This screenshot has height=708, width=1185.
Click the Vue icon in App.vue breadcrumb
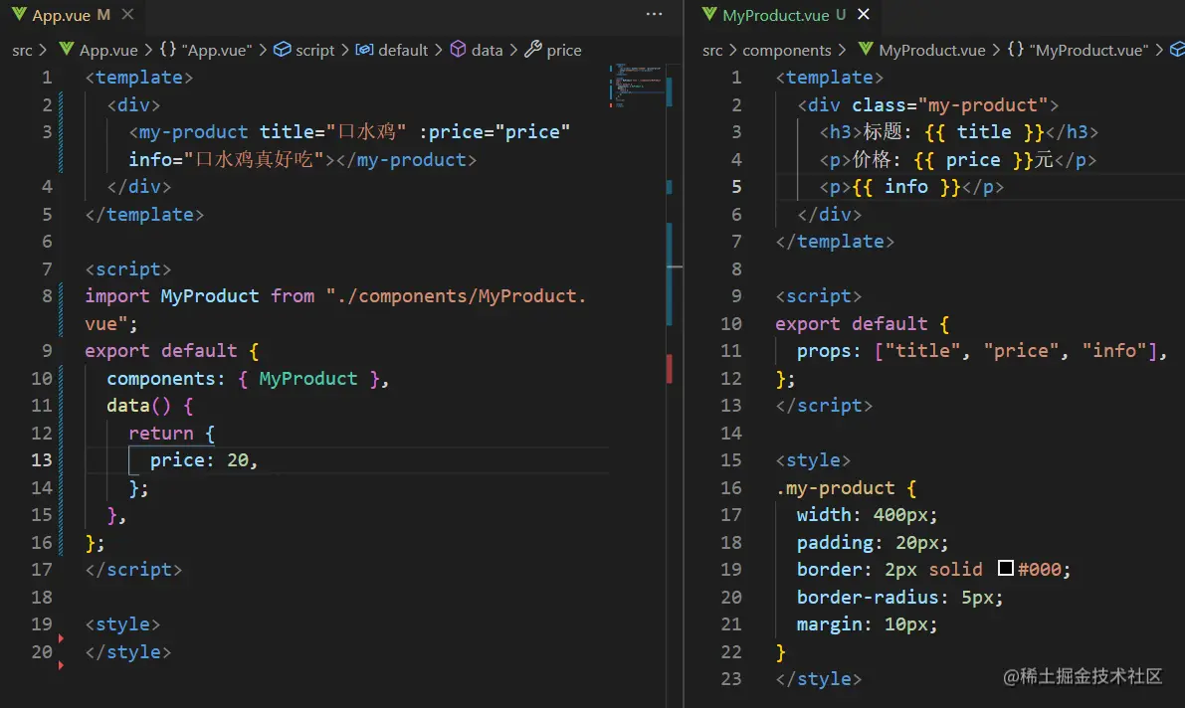67,49
